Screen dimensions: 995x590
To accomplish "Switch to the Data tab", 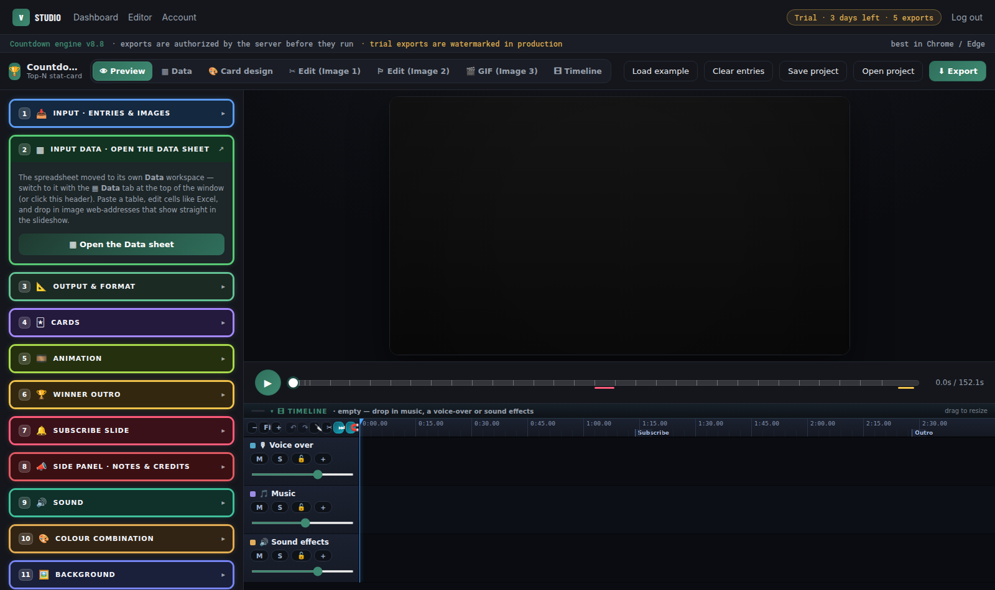I will (x=177, y=71).
